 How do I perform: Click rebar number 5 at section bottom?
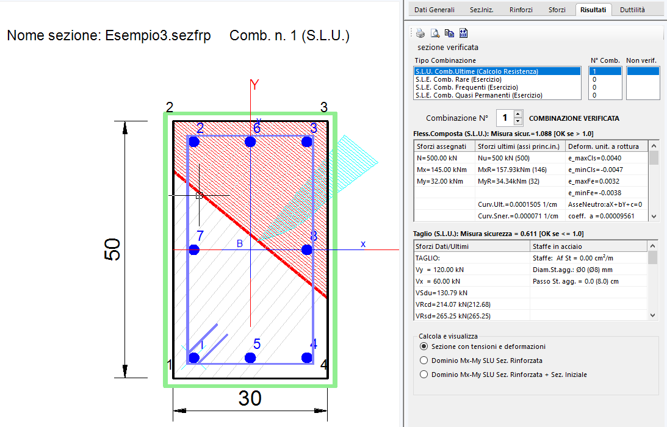click(250, 357)
